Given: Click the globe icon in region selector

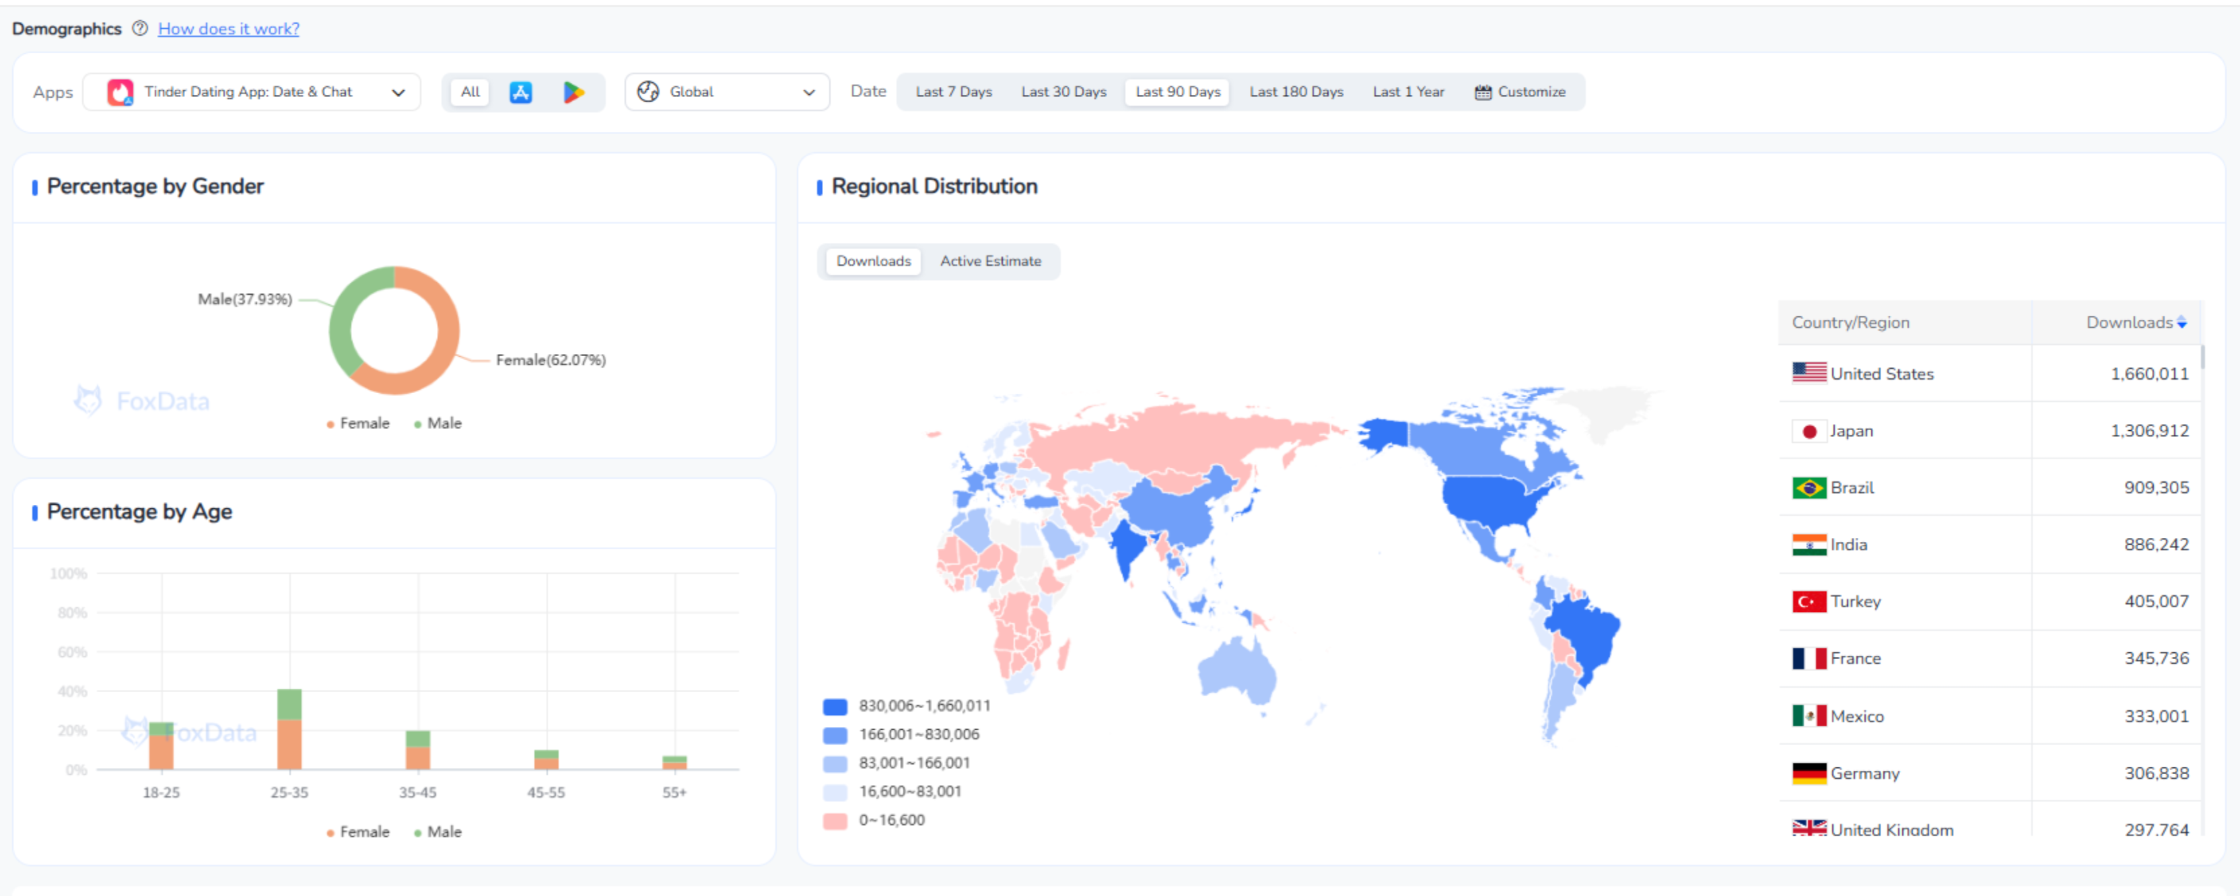Looking at the screenshot, I should point(647,92).
